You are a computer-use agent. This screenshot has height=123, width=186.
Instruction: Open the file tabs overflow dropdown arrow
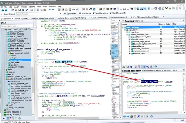[163, 17]
